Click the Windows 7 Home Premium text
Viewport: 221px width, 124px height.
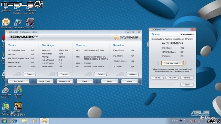coord(94,66)
